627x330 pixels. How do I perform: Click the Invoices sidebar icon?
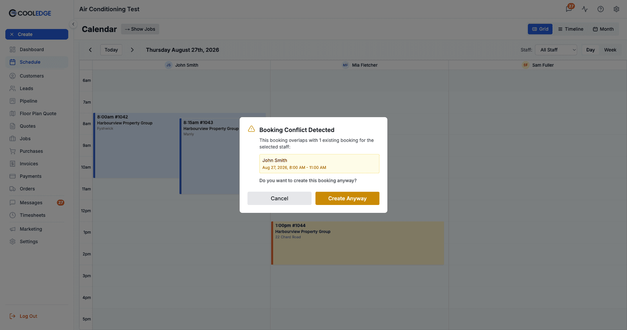pos(13,164)
